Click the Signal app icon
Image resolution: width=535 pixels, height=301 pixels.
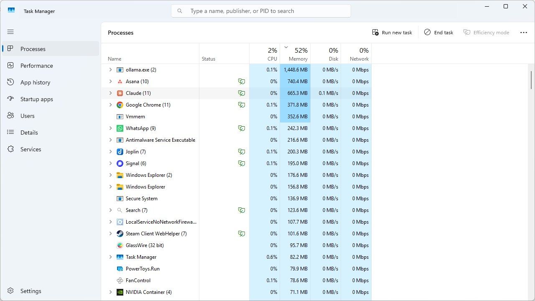point(120,163)
